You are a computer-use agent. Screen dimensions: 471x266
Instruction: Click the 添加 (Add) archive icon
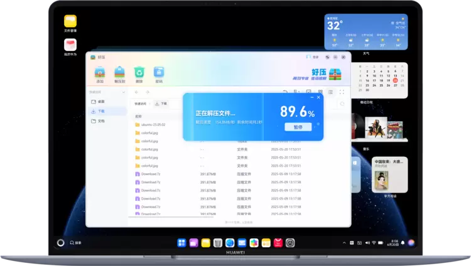99,73
